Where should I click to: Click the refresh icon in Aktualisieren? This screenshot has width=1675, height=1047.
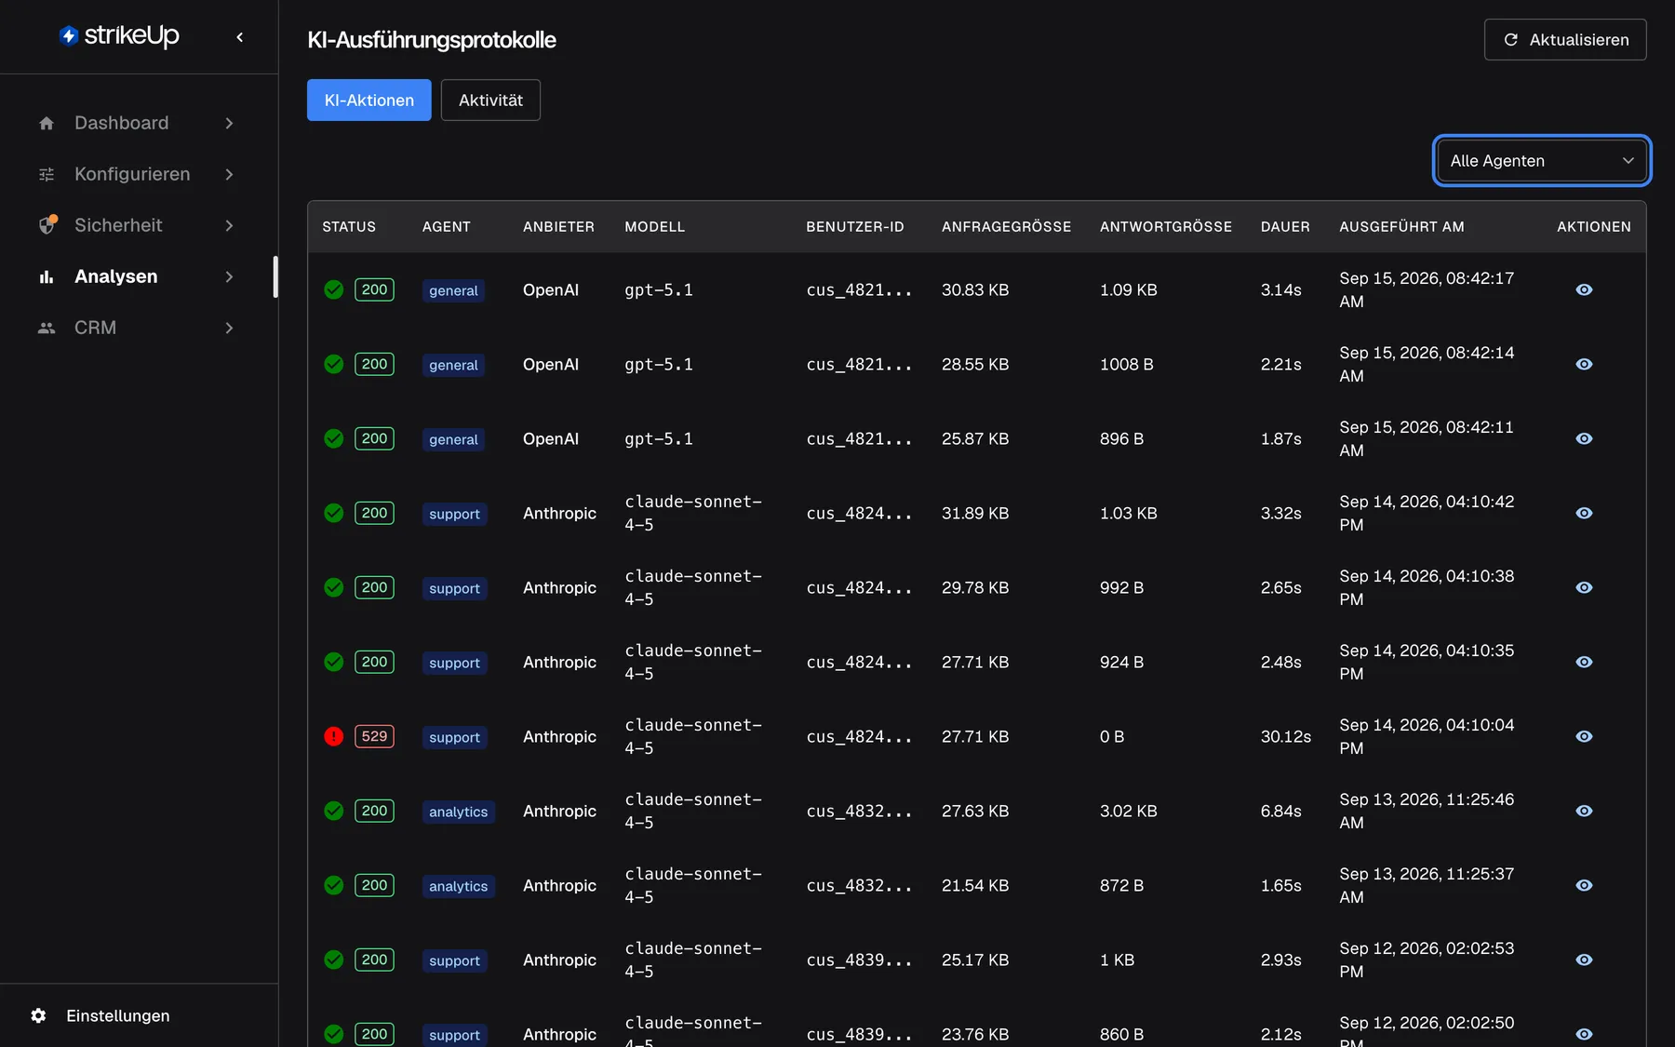coord(1511,39)
